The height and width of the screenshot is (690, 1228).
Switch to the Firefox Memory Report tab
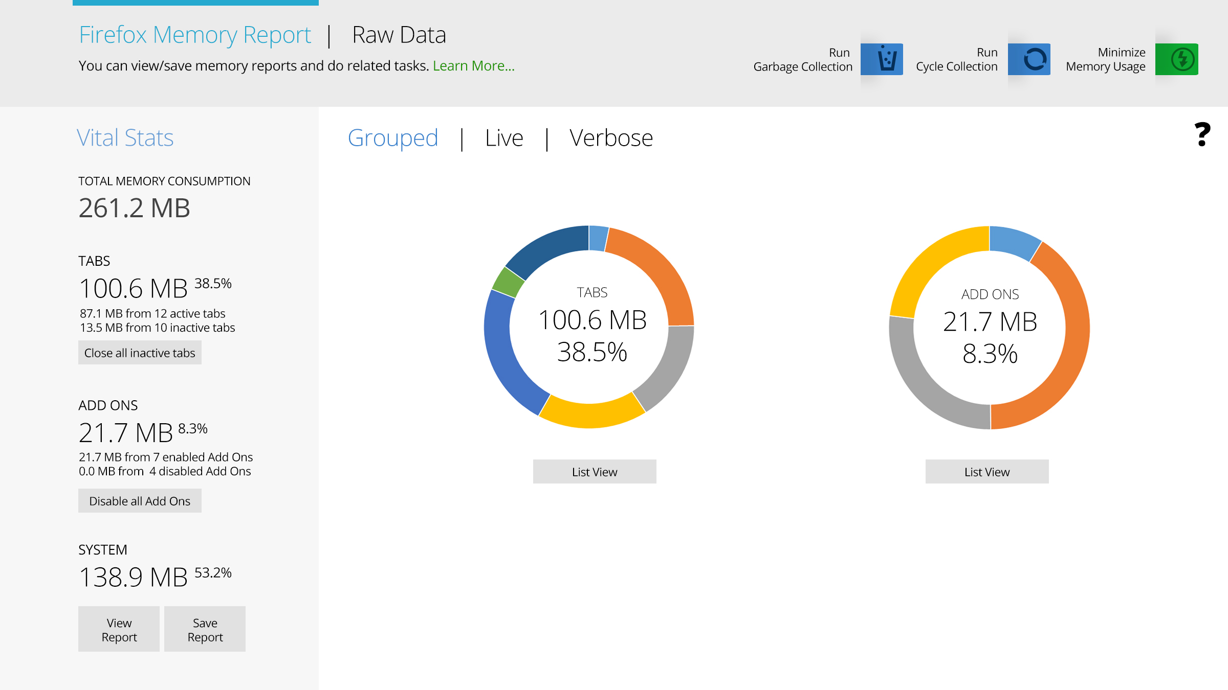coord(195,35)
